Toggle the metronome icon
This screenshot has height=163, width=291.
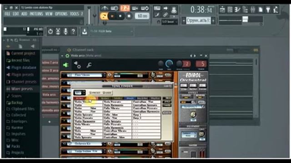tap(105, 8)
